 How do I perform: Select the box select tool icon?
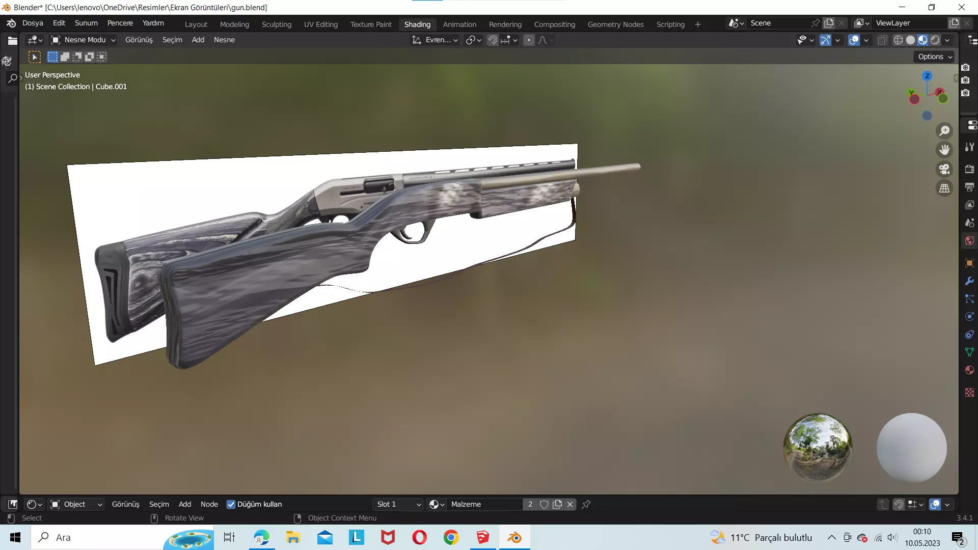click(x=34, y=57)
